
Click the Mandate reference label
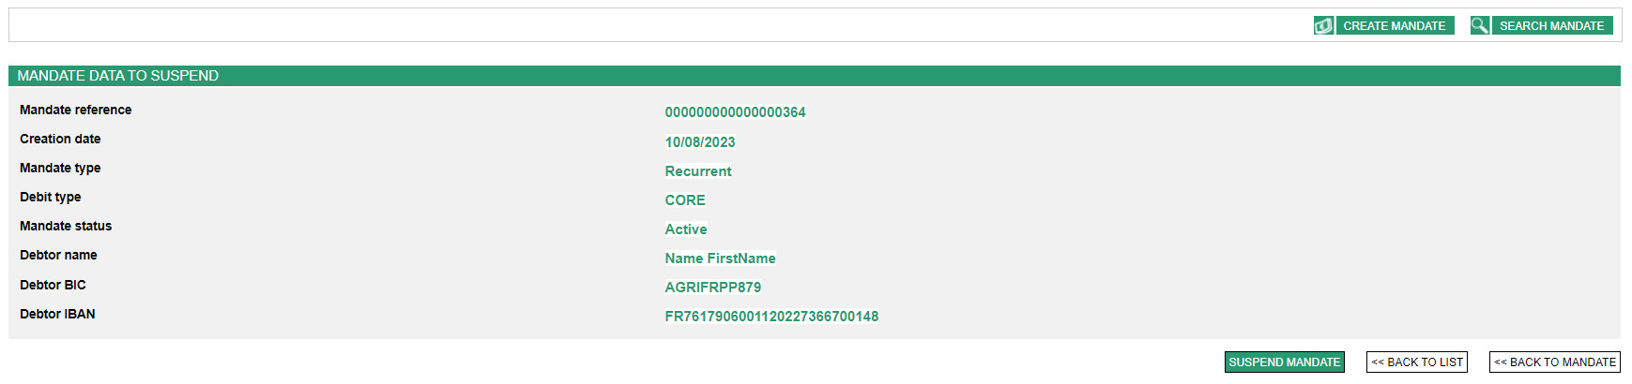pyautogui.click(x=76, y=110)
